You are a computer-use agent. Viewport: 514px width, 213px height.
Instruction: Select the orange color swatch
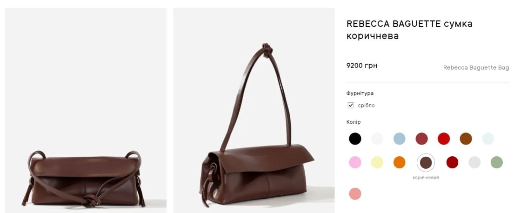pos(399,162)
